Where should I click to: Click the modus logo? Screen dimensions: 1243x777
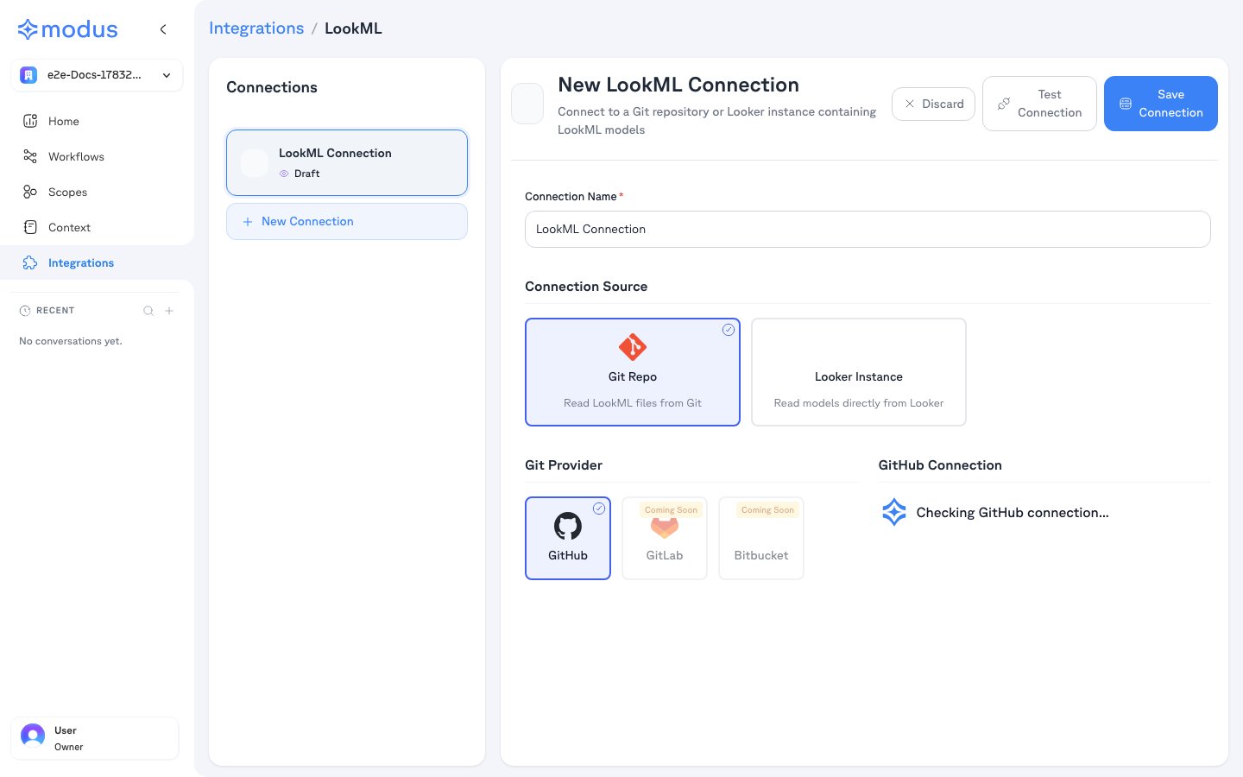coord(67,29)
